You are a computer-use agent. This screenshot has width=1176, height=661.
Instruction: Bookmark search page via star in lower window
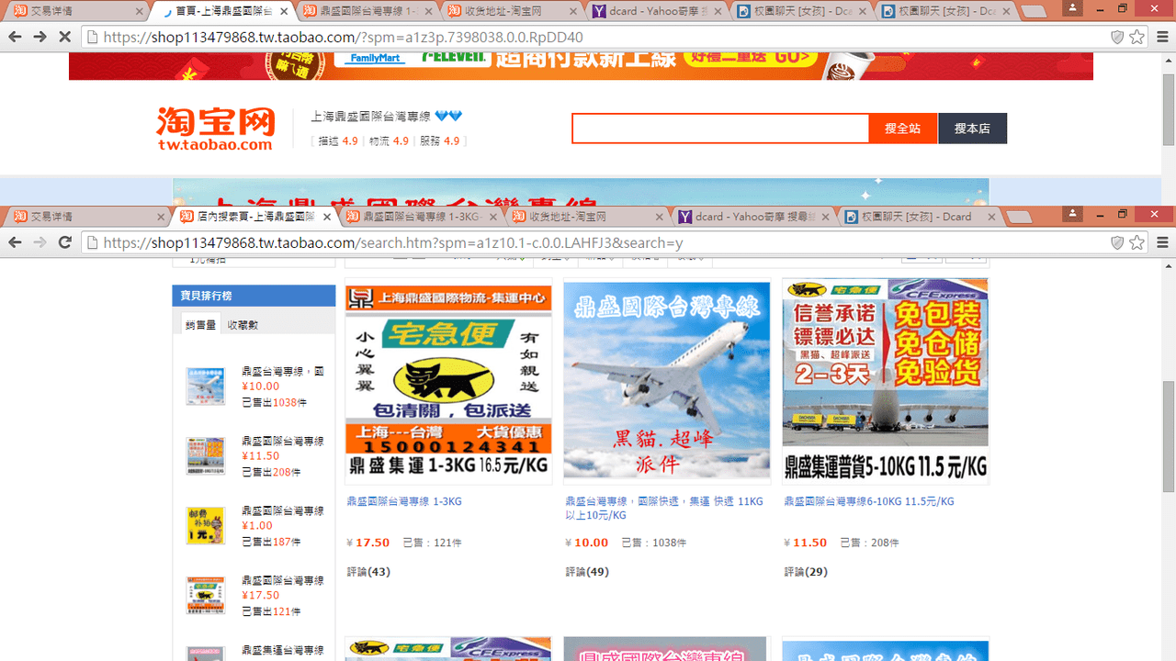(x=1137, y=242)
